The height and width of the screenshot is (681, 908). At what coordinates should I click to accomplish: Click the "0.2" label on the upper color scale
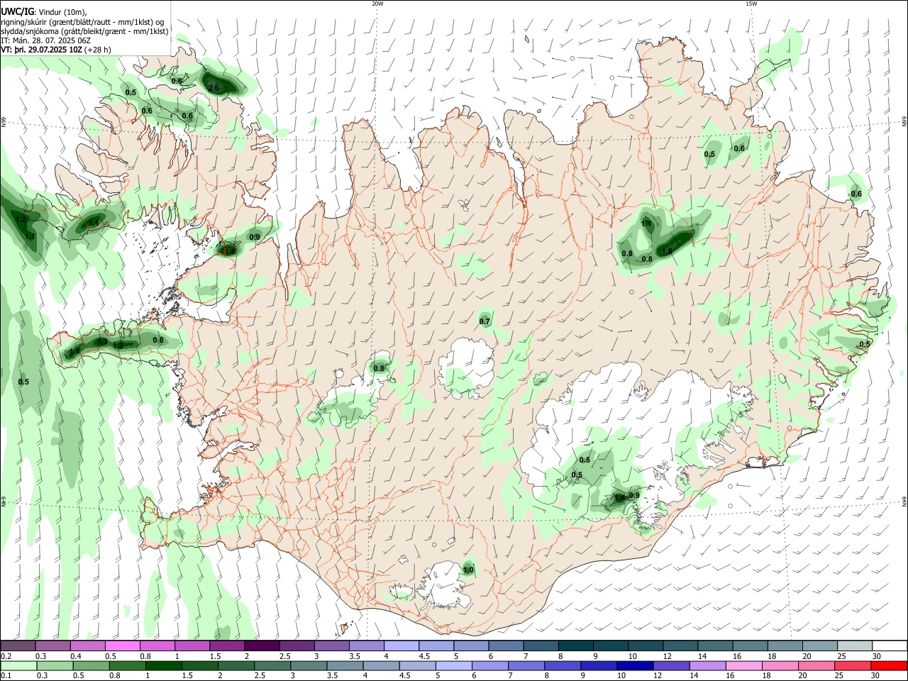click(6, 656)
